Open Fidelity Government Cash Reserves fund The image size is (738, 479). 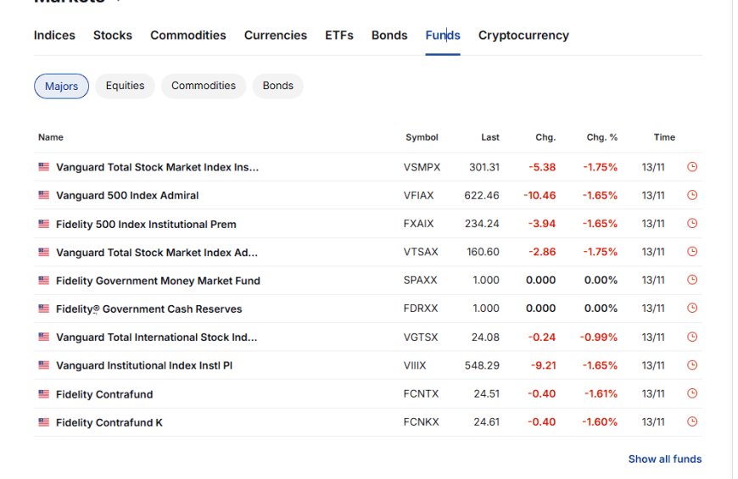pyautogui.click(x=148, y=309)
